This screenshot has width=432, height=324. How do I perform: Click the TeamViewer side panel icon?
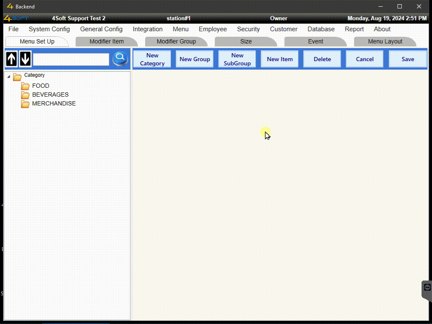(x=427, y=287)
